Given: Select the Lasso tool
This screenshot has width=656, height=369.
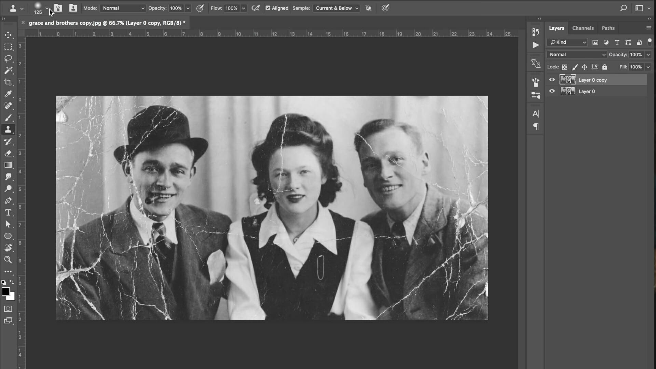Looking at the screenshot, I should click(8, 58).
